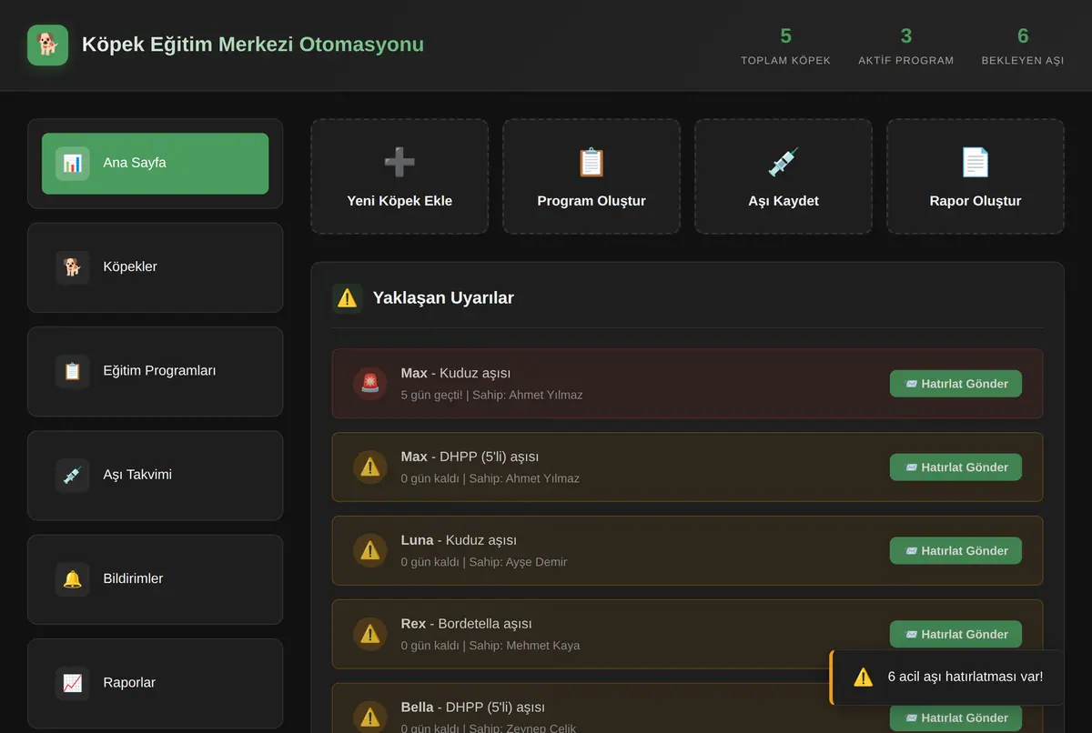The height and width of the screenshot is (733, 1092).
Task: Click the Aşı Kaydet button
Action: [x=784, y=176]
